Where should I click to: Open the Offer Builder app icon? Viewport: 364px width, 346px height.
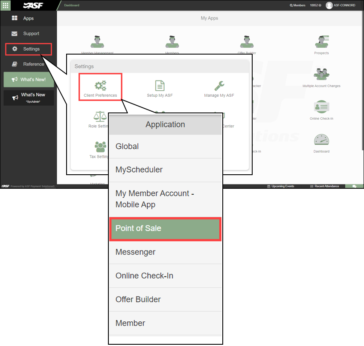[247, 42]
